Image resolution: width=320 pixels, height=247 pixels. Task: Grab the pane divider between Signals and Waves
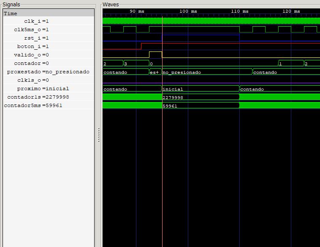[x=99, y=135]
